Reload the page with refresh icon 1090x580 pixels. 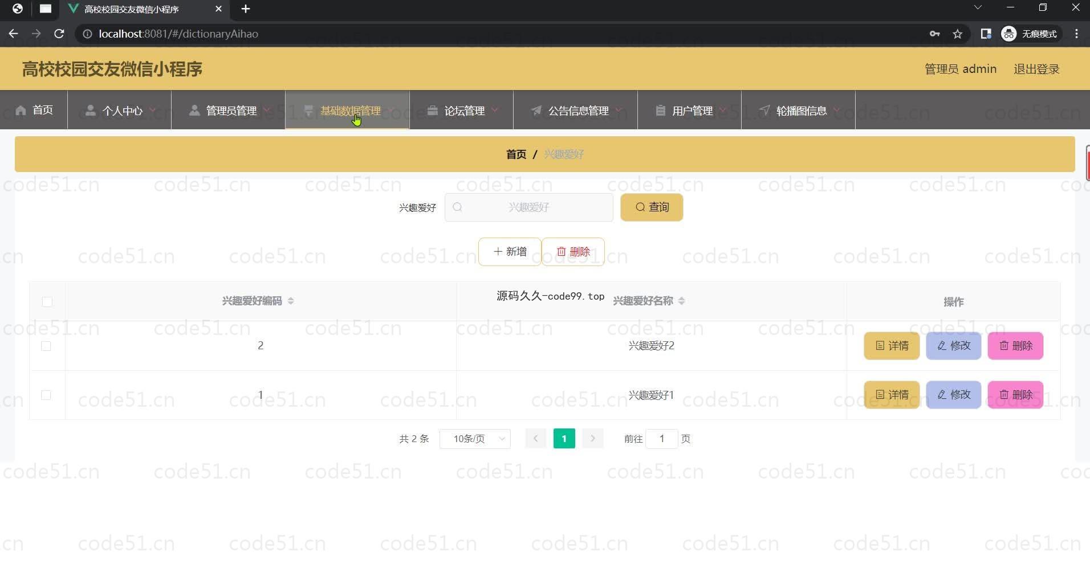click(59, 34)
